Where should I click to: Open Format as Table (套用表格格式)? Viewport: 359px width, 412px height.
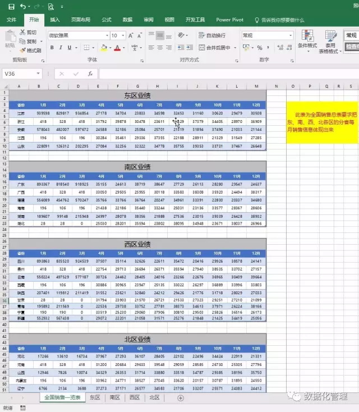pyautogui.click(x=330, y=42)
